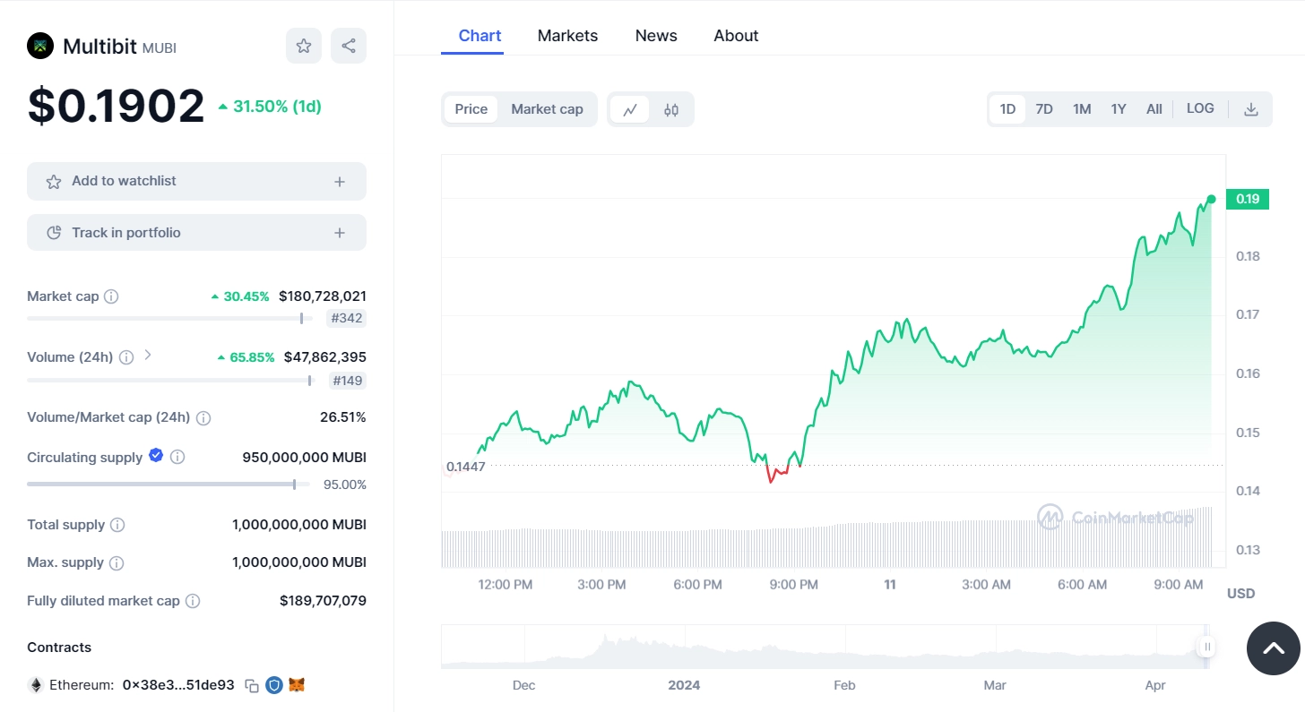
Task: Click the 26.51% volume ratio value
Action: [x=343, y=417]
